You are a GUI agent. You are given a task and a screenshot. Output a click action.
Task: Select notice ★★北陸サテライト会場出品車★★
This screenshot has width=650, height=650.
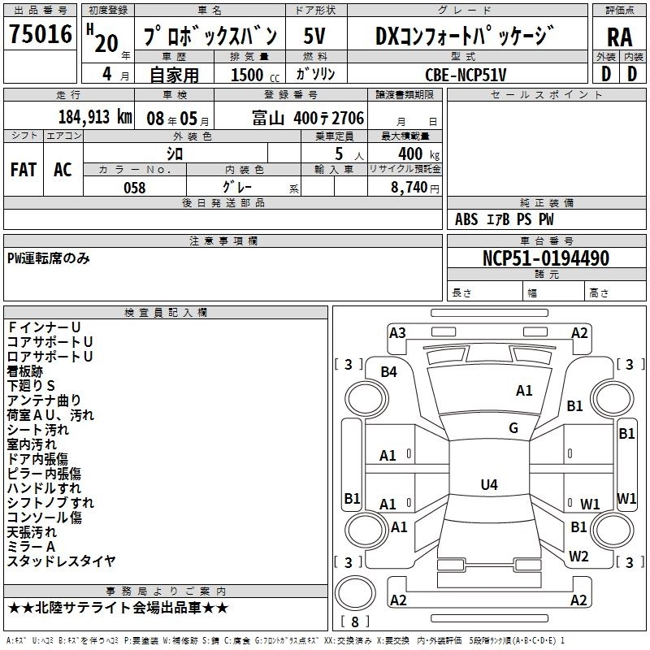(x=118, y=608)
